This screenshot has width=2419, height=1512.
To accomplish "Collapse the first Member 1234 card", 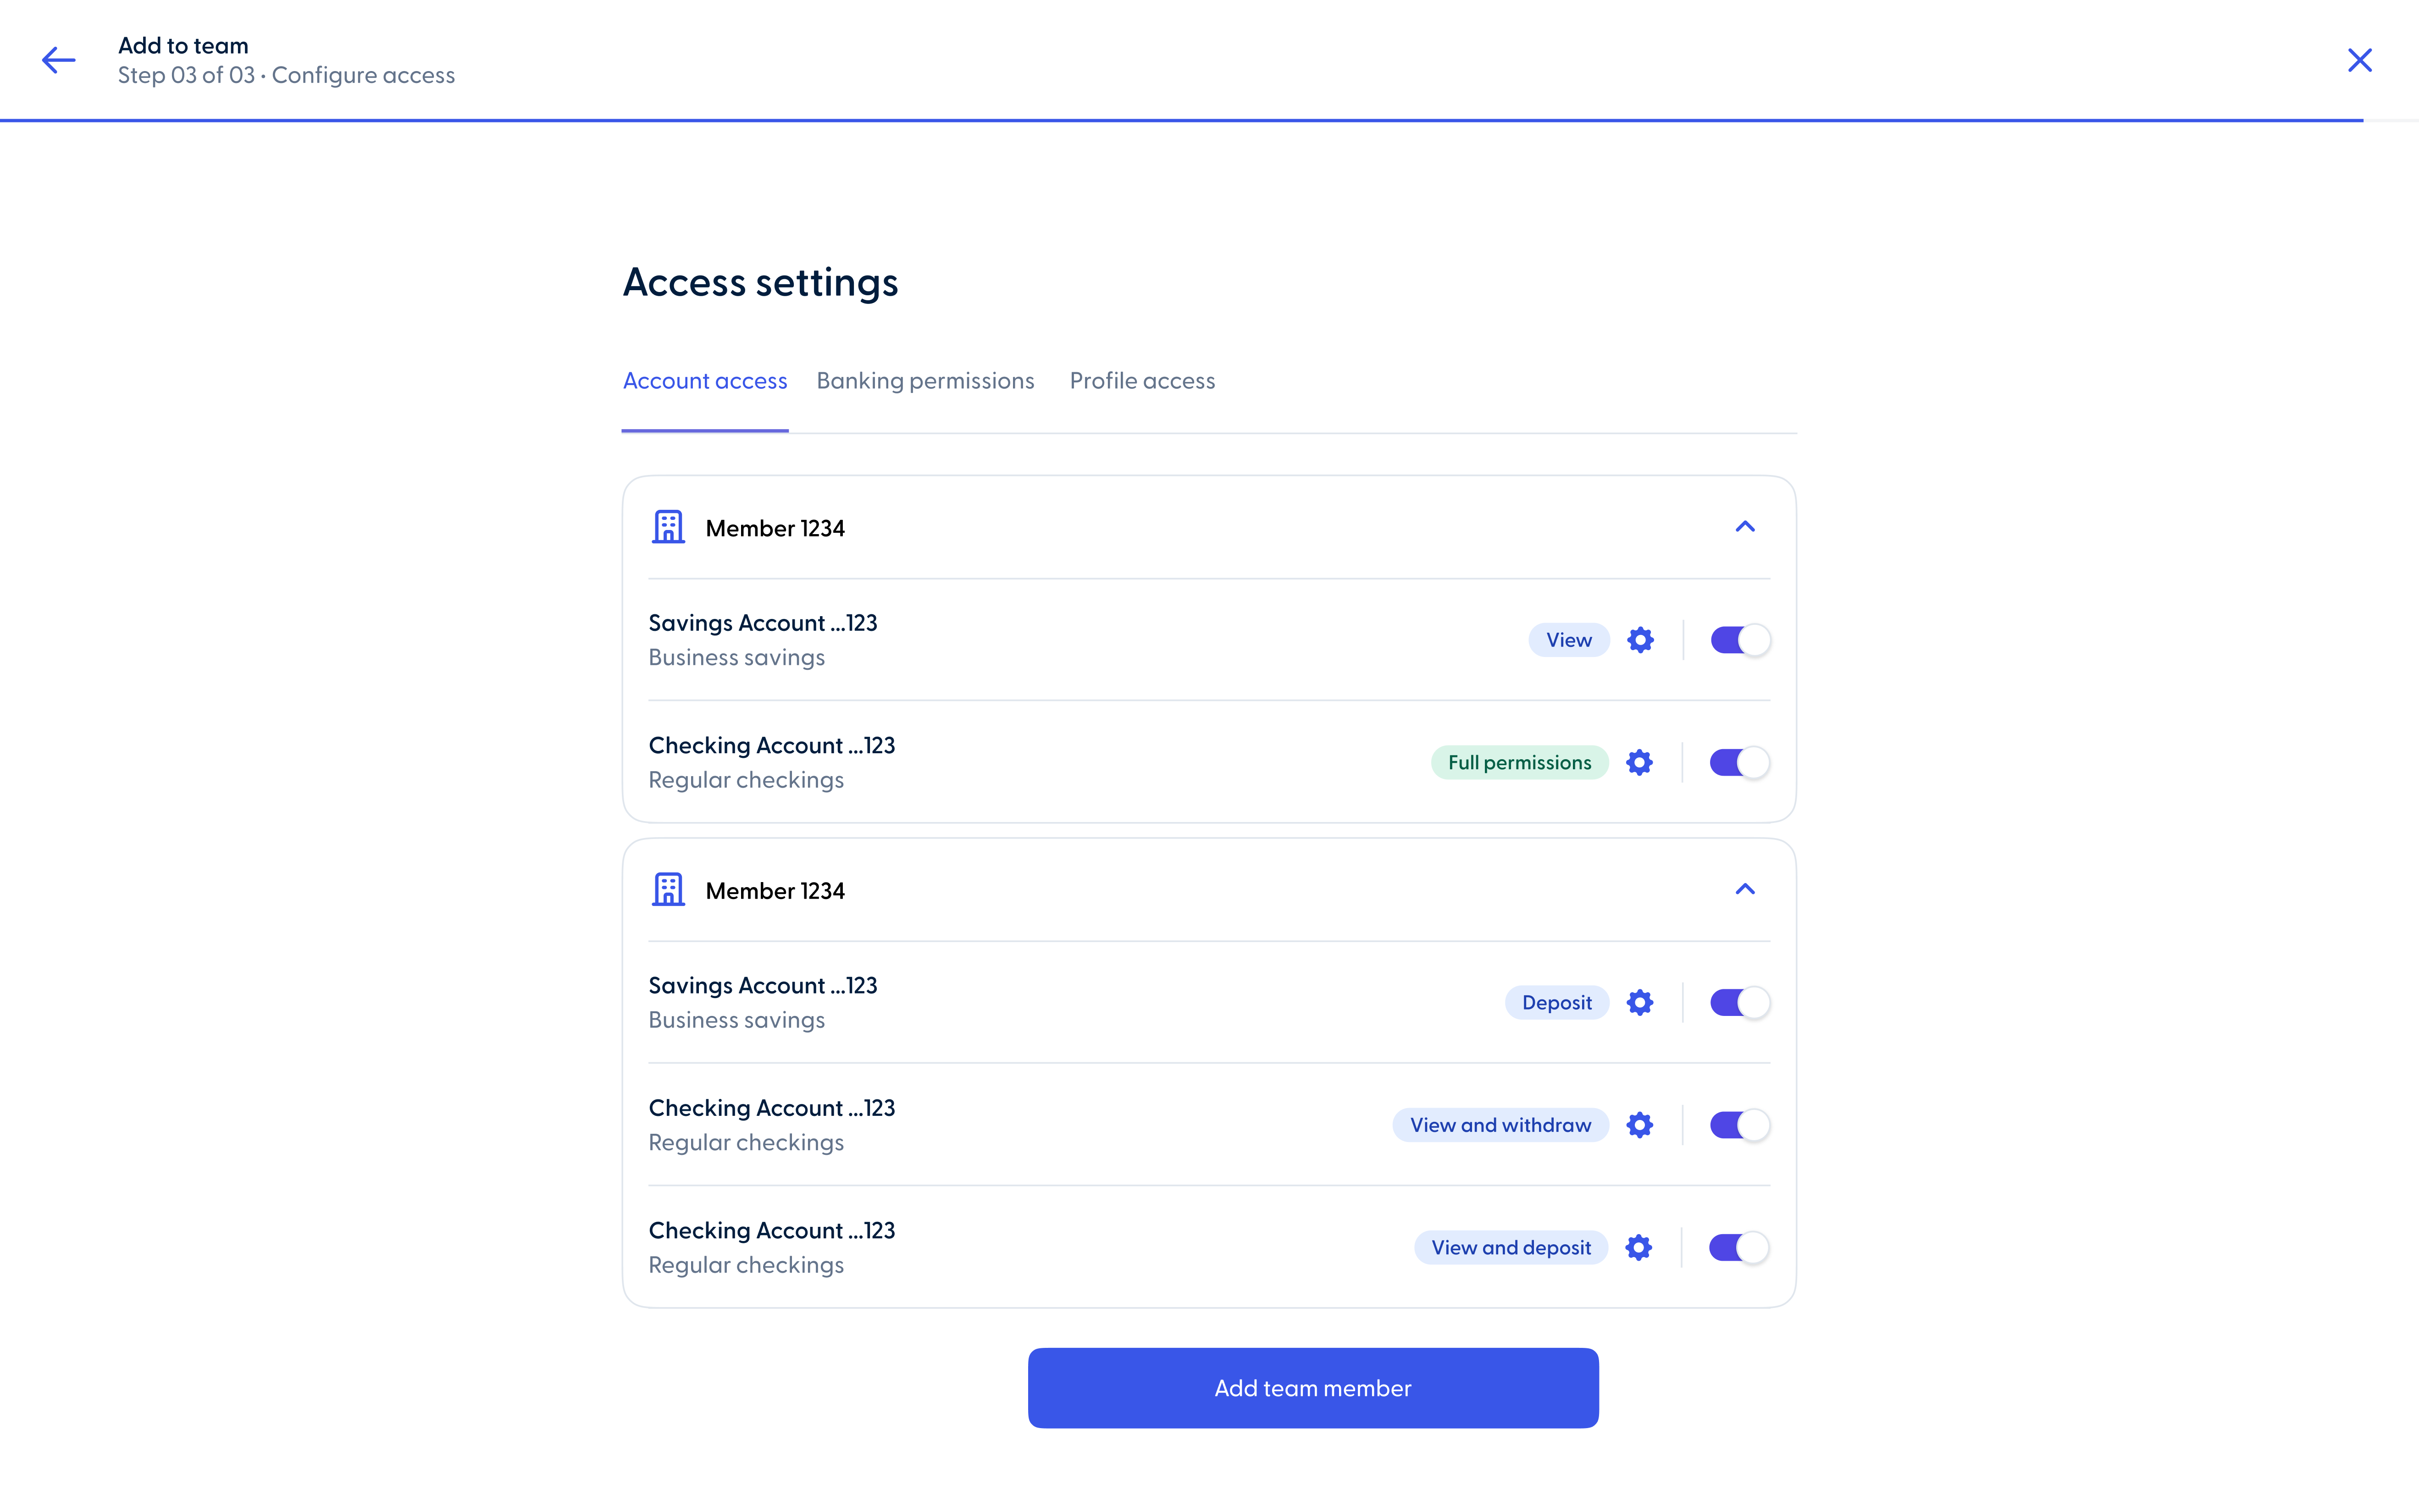I will click(x=1745, y=527).
